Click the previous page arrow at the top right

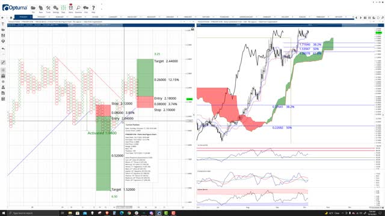coord(357,18)
